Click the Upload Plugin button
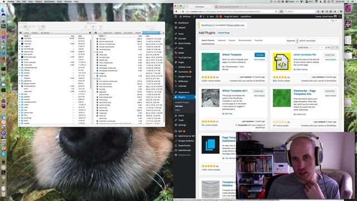The image size is (357, 201). tap(224, 33)
